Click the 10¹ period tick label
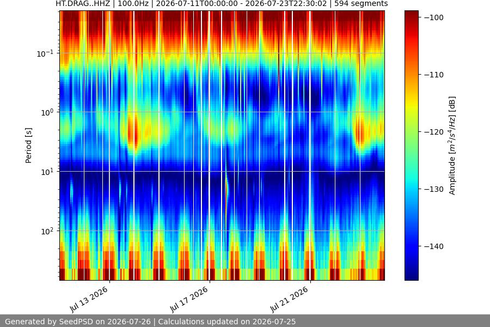490x327 pixels. 47,172
